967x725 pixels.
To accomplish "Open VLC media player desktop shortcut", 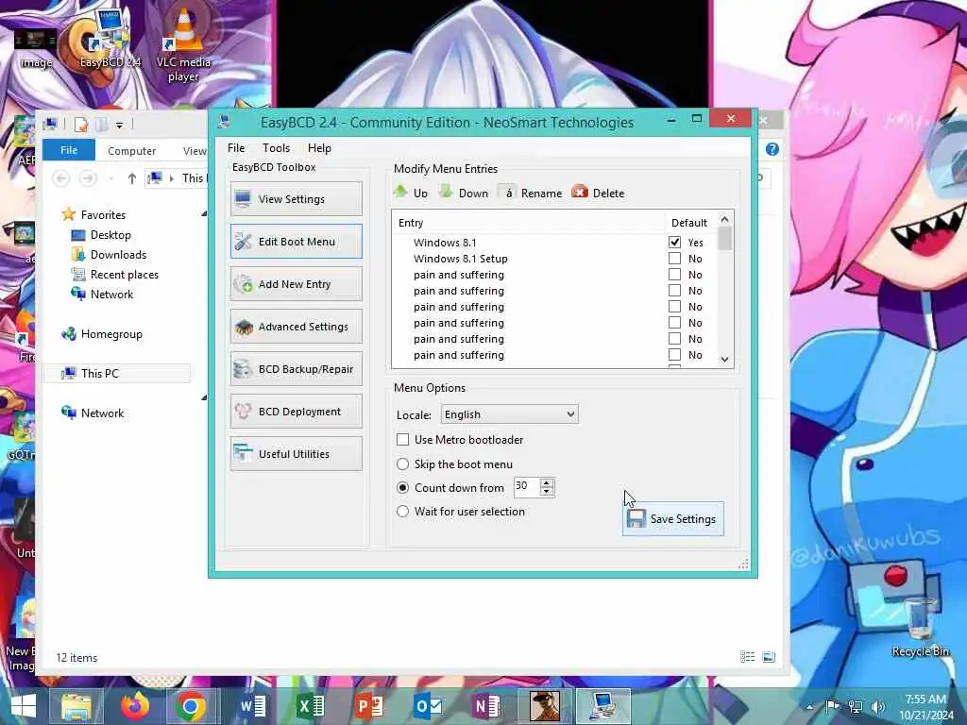I will point(183,44).
